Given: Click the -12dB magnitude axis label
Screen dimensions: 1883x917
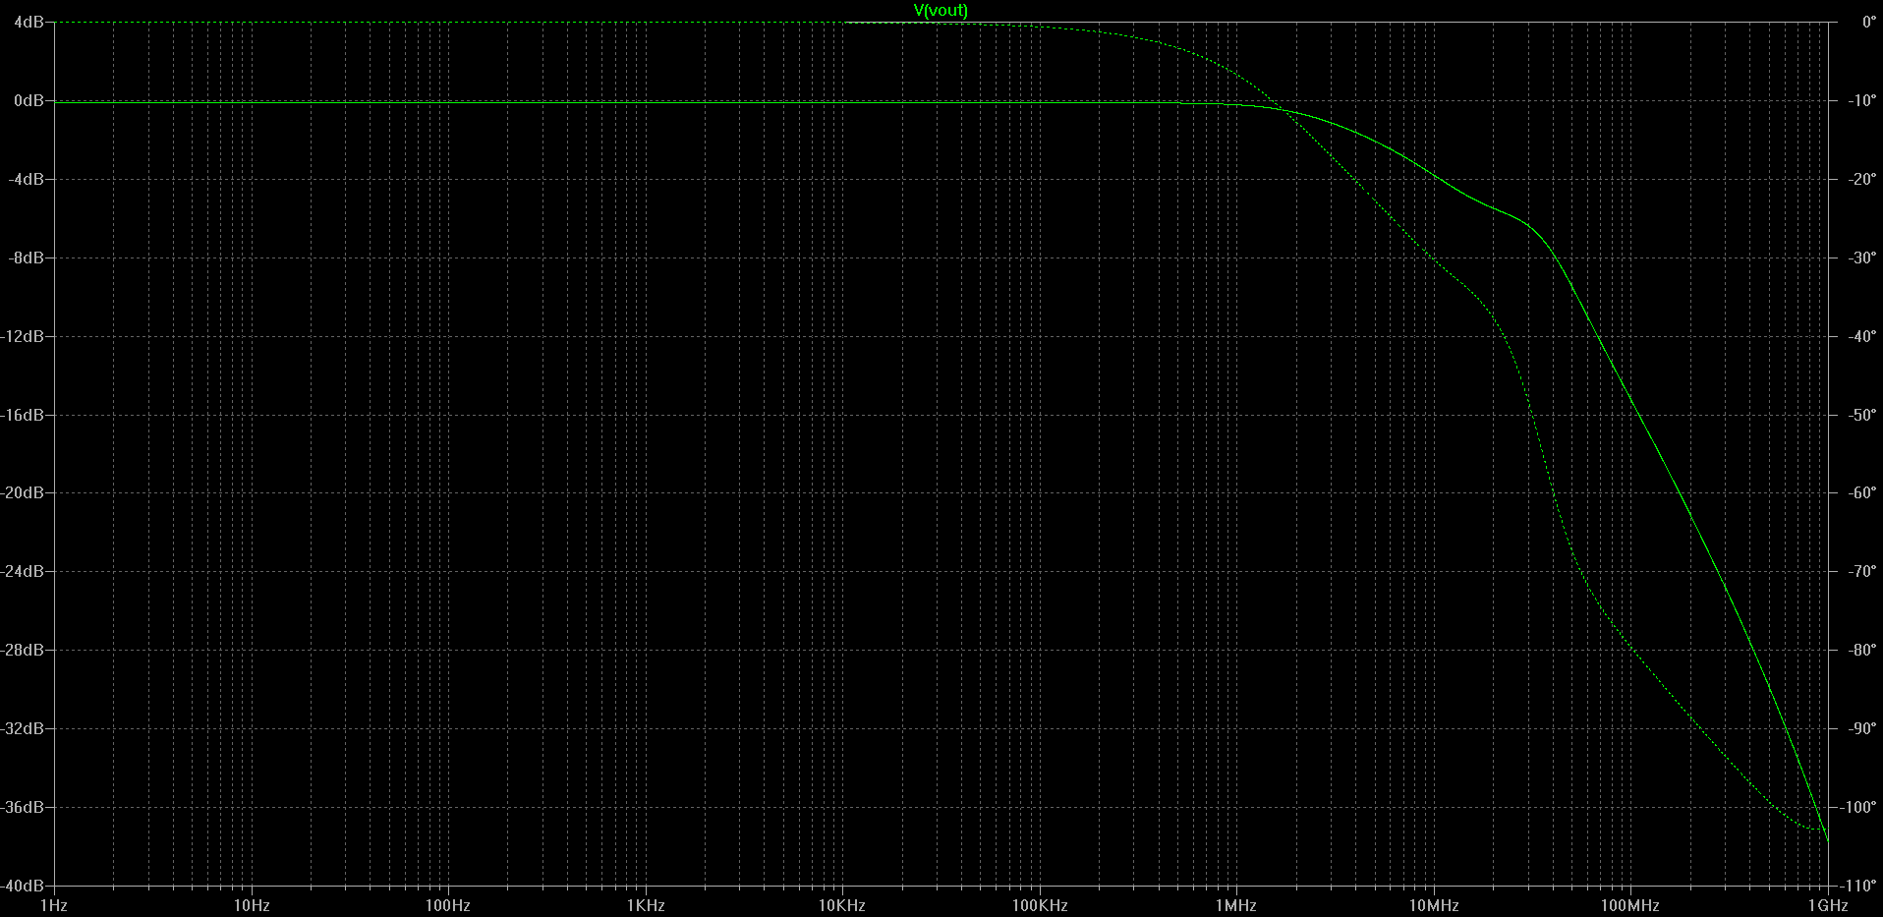Looking at the screenshot, I should coord(23,336).
